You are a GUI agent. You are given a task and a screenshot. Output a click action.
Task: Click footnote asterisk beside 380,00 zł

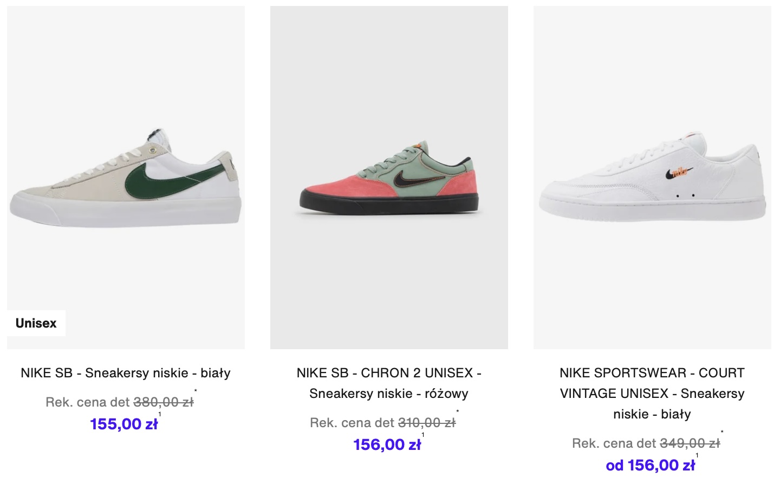[x=196, y=391]
